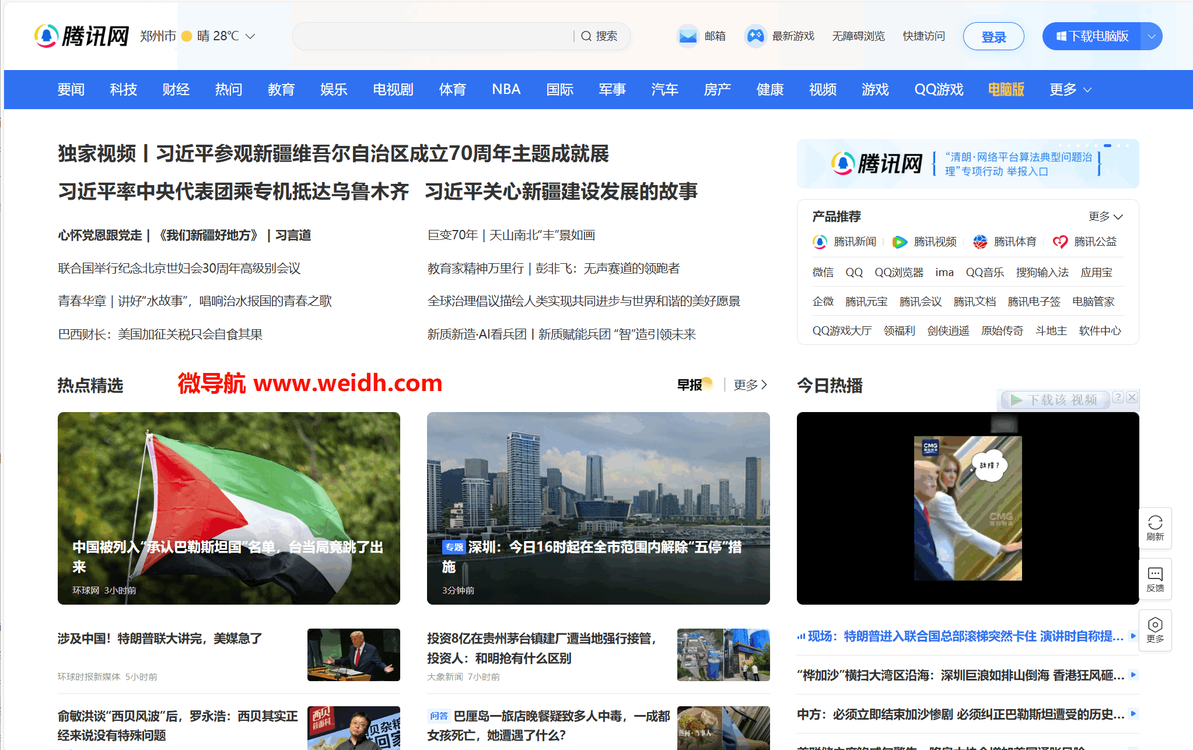Open 软件中心 in product list
Screen dimensions: 1193x750
(1100, 331)
